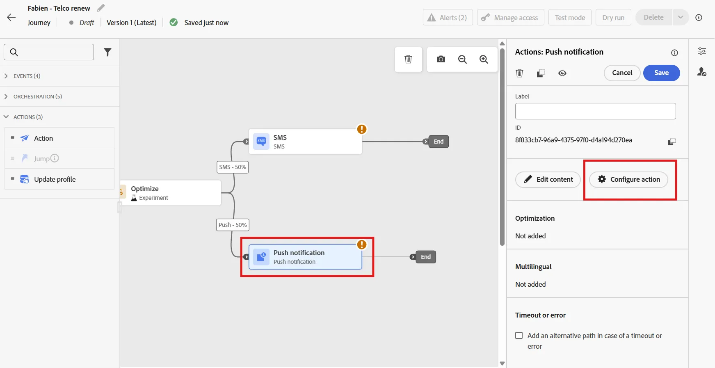Zoom in on the journey canvas
This screenshot has height=368, width=715.
pos(484,59)
